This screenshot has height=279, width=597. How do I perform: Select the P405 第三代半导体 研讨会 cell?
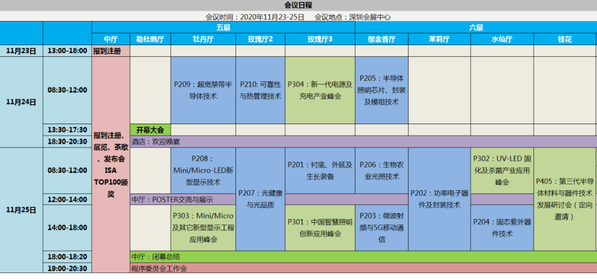coord(564,198)
